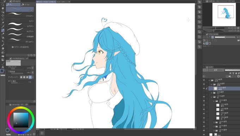This screenshot has width=240, height=136.
Task: Expand the ラフ folder
Action: (x=212, y=93)
